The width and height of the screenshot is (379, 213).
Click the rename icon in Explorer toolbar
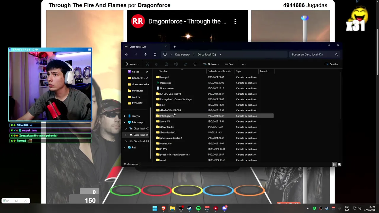pos(176,64)
